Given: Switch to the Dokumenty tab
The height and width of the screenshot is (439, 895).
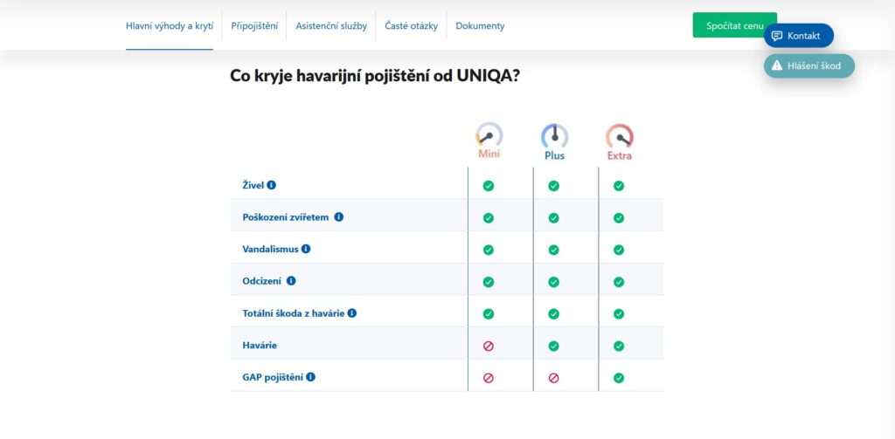Looking at the screenshot, I should 480,25.
